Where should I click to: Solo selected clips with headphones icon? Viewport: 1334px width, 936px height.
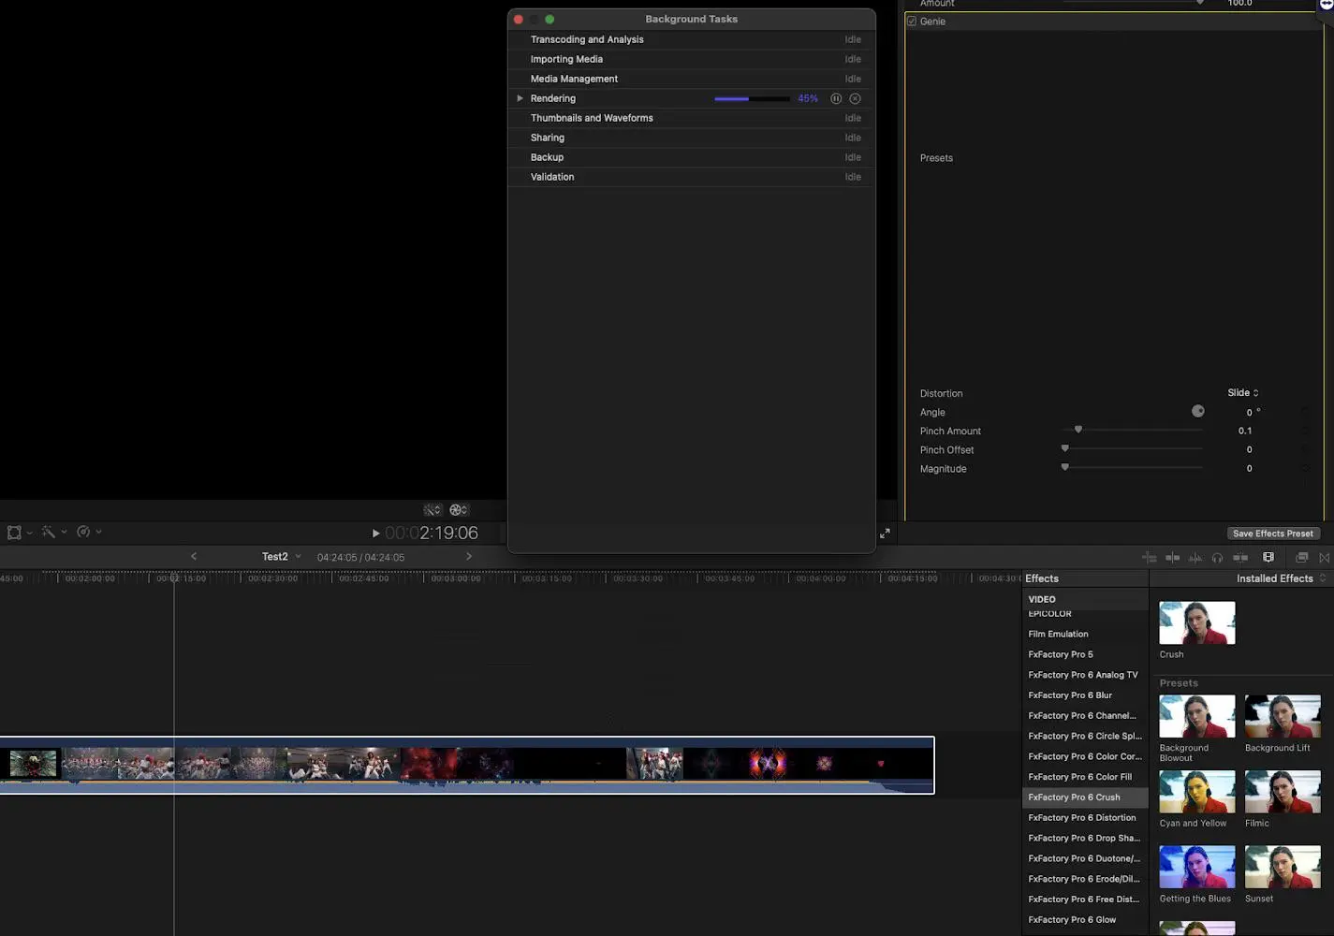coord(1217,557)
